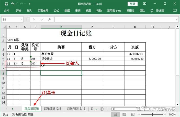The image size is (180, 117).
Task: Click the Insert Function fx icon
Action: coord(50,19)
